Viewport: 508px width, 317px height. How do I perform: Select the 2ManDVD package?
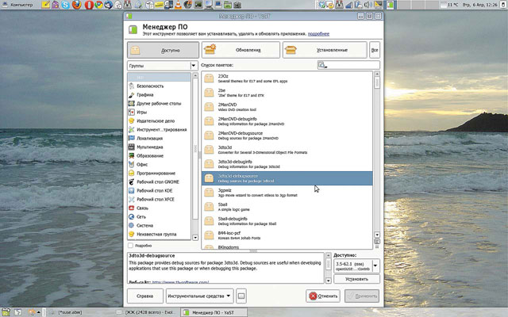point(287,107)
